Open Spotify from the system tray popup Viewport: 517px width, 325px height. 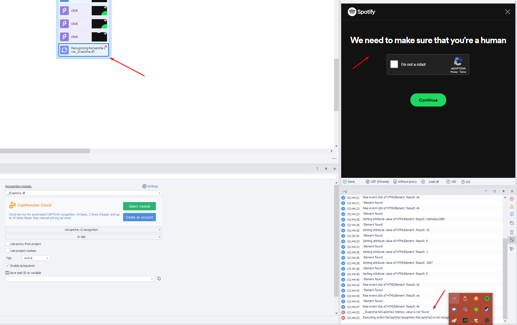[487, 299]
